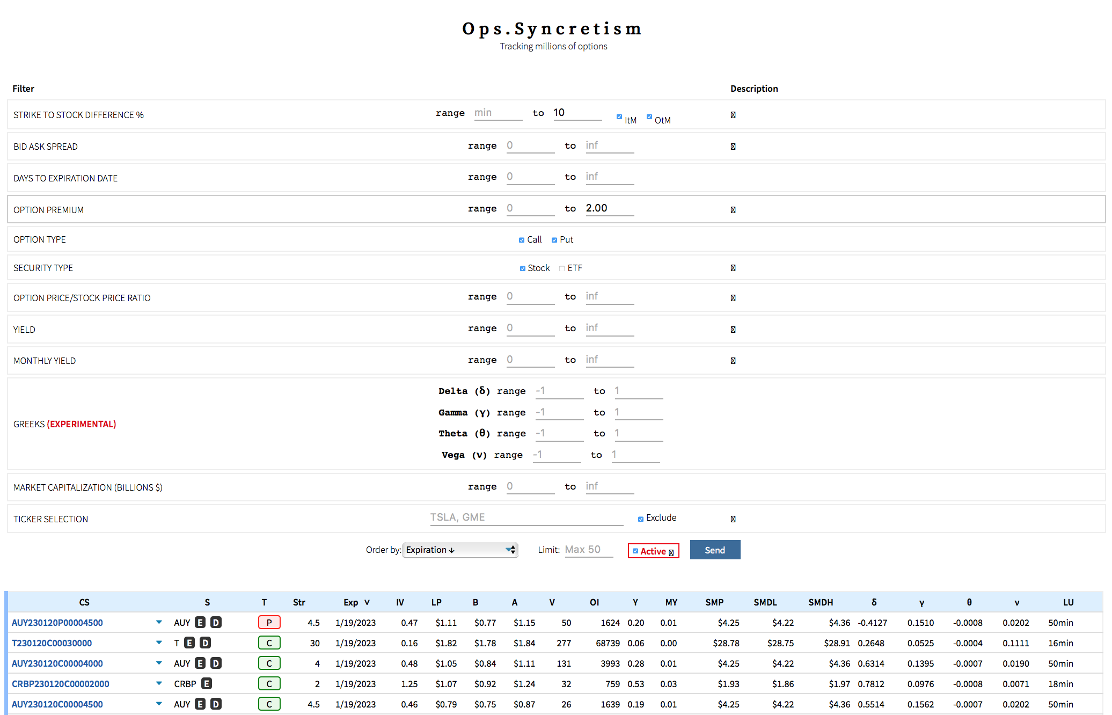Viewport: 1112px width, 715px height.
Task: Open the T230120C00030000 contract link
Action: tap(52, 643)
